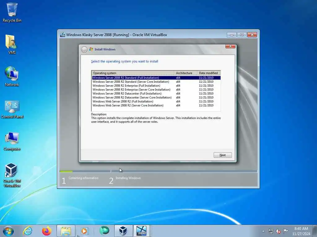Click the network tray icon
Viewport: 317px width, 237px height.
pos(271,231)
